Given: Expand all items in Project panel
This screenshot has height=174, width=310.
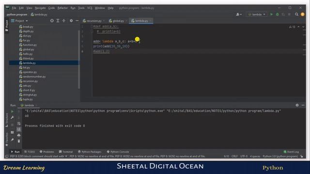Looking at the screenshot, I should click(58, 21).
